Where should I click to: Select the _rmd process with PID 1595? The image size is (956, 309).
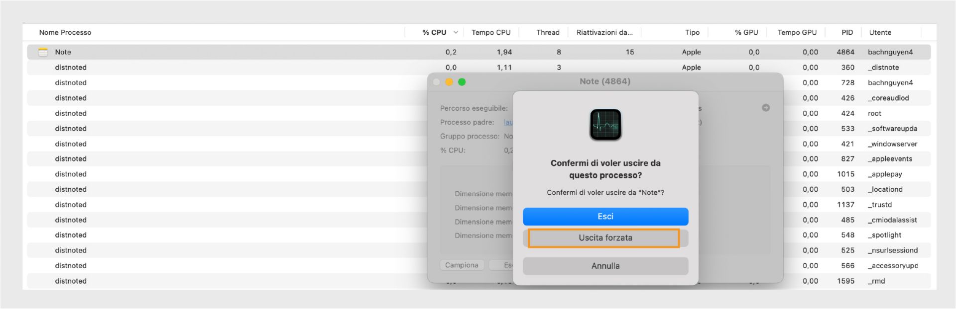point(478,281)
